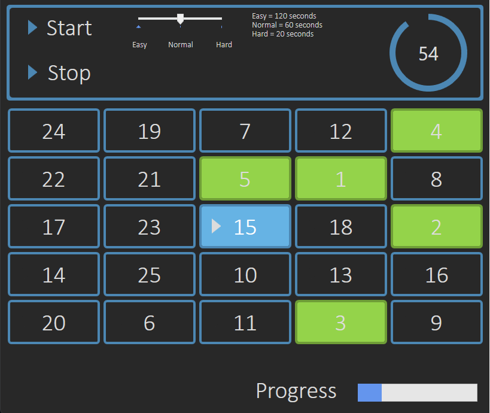Click the triangle icon beside Start
Viewport: 490px width, 413px height.
(33, 28)
